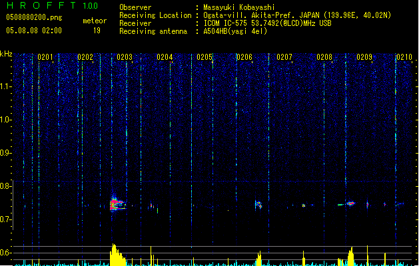Click the meteor echo near 0206
The width and height of the screenshot is (419, 266).
point(258,205)
